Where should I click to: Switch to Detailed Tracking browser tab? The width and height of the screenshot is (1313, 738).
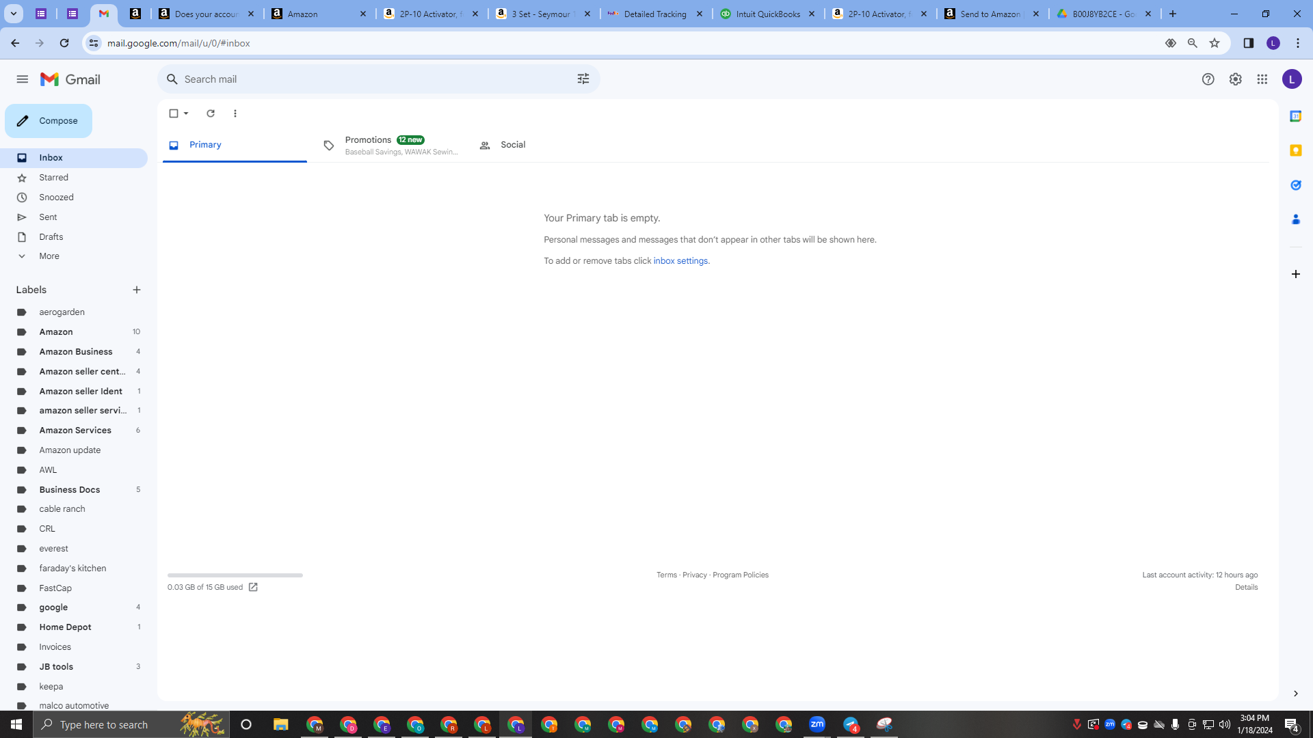point(656,14)
